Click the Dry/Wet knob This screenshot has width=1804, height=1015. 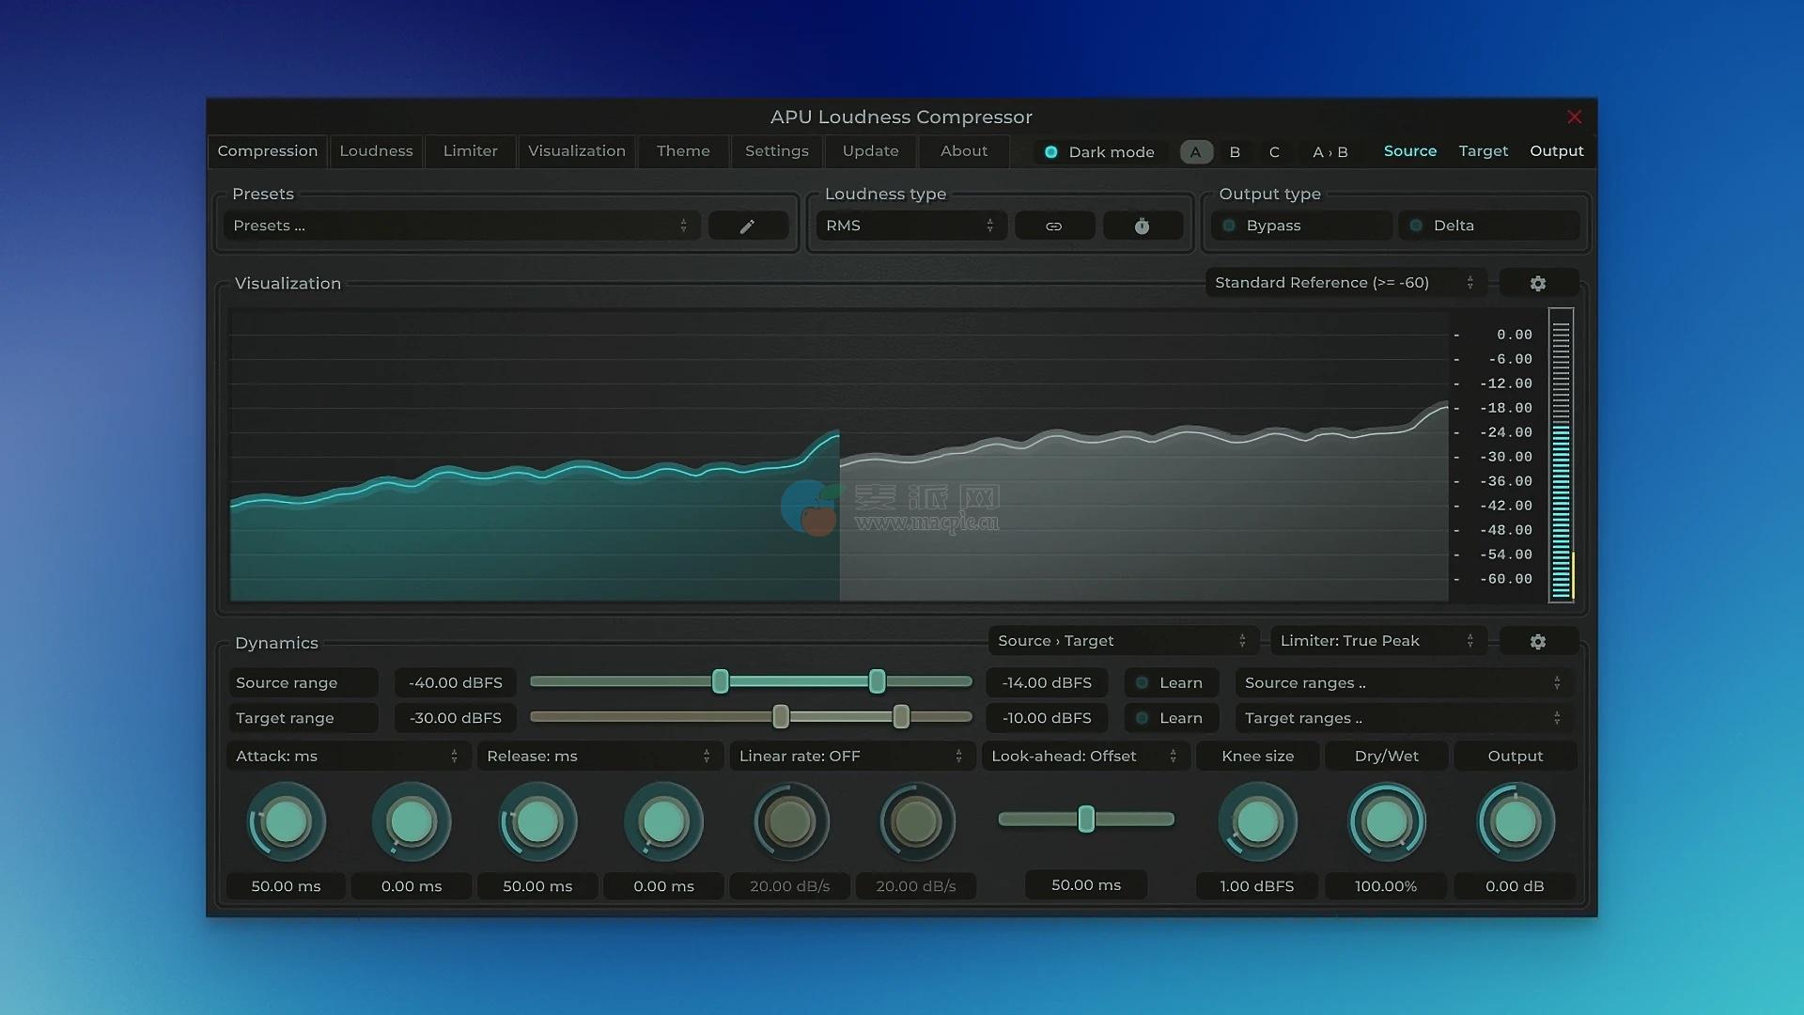pyautogui.click(x=1386, y=823)
